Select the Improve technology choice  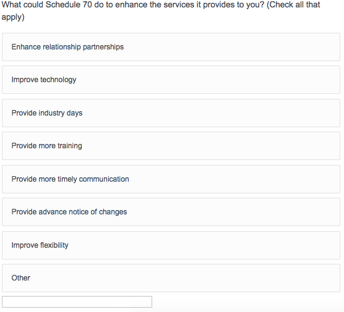point(171,80)
